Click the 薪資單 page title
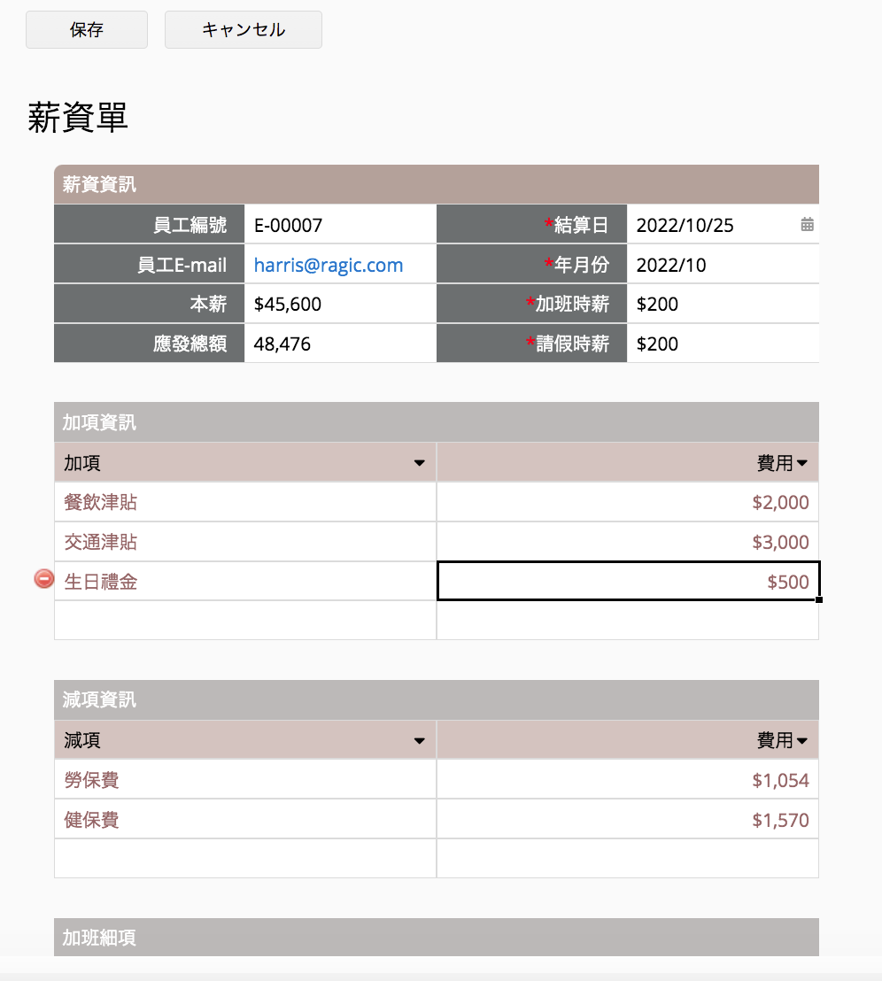The image size is (882, 981). 78,118
